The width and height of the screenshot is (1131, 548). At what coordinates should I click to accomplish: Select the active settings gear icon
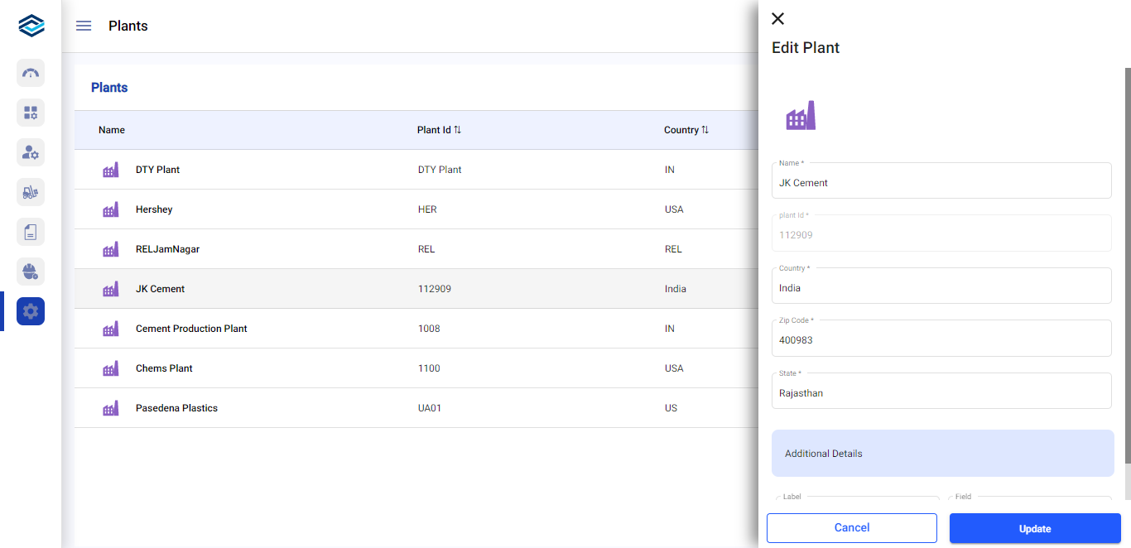31,311
